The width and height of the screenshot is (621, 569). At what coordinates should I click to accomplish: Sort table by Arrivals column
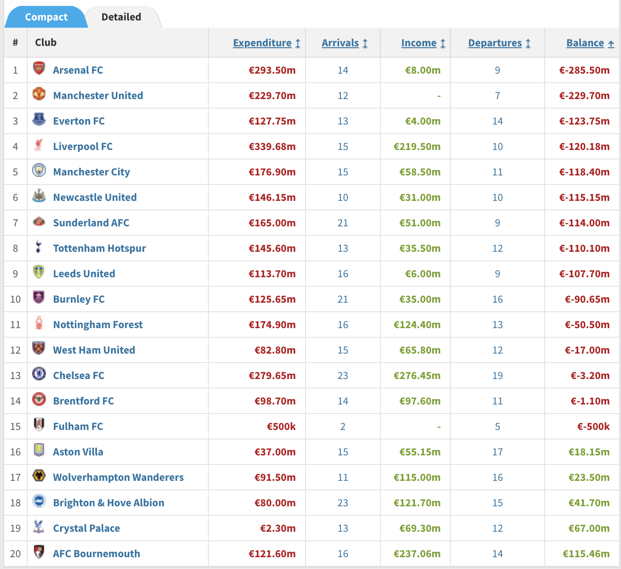click(x=345, y=43)
